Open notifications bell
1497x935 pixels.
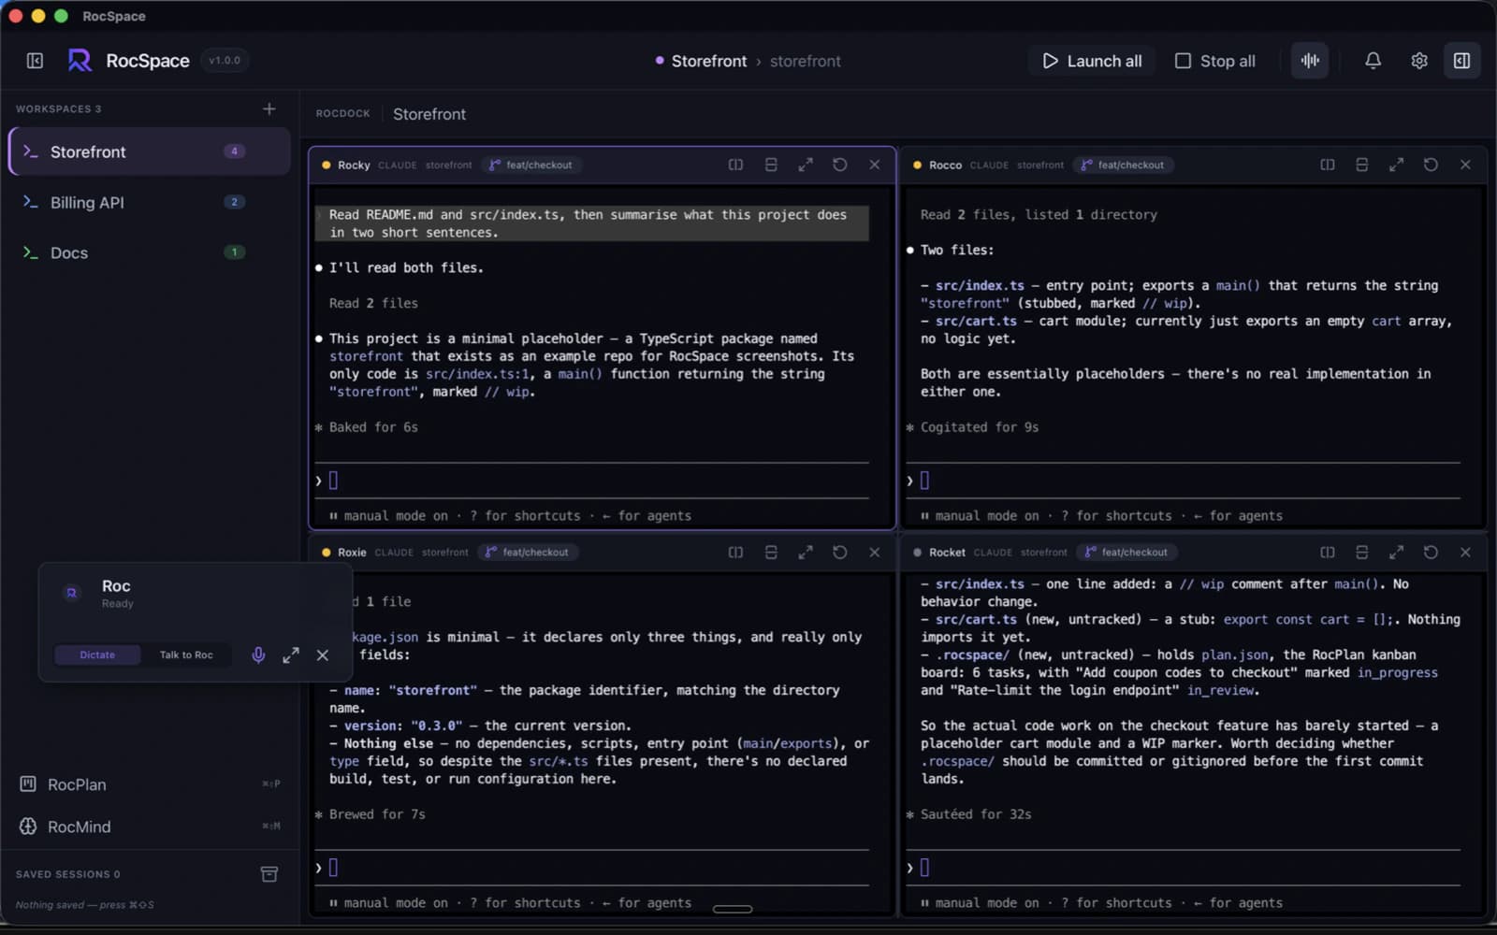[x=1373, y=61]
